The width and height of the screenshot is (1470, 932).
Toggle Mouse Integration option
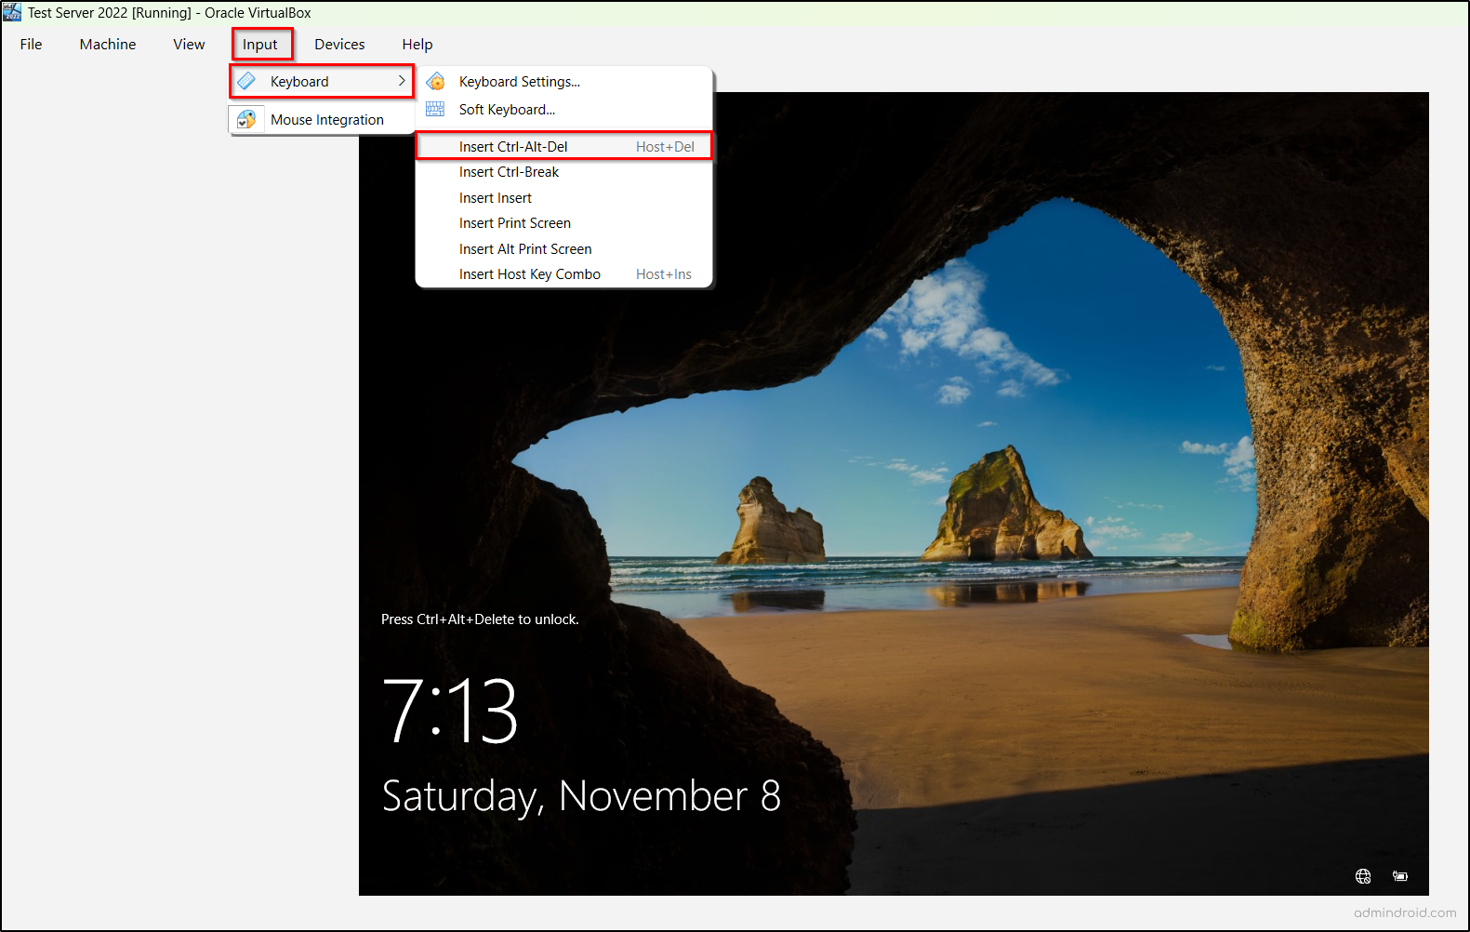pos(322,119)
